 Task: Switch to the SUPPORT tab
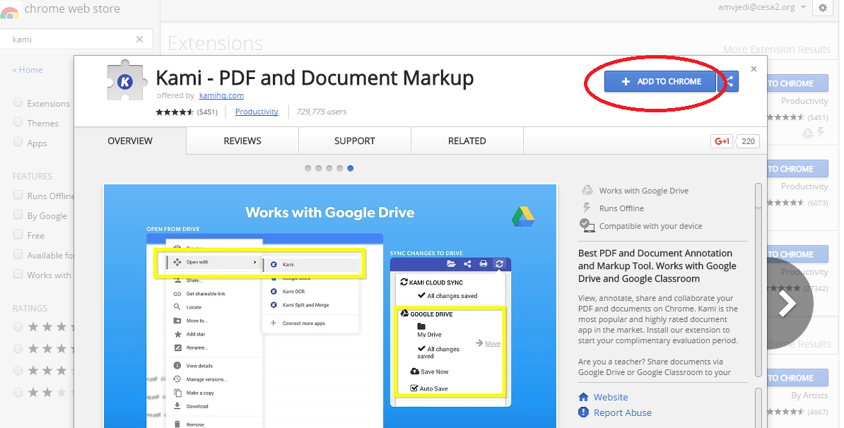(355, 141)
